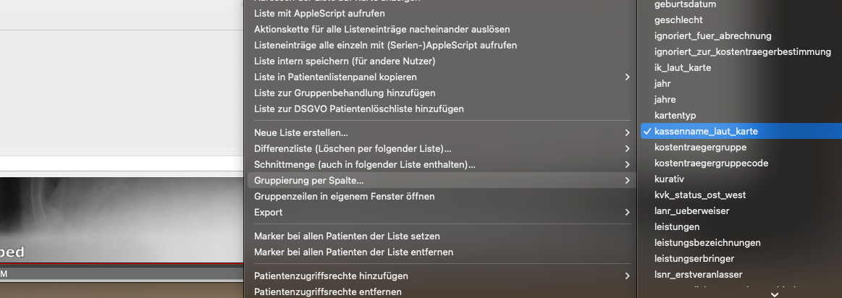Click Liste intern speichern (für andere Nutzer)
The width and height of the screenshot is (842, 298).
point(344,61)
